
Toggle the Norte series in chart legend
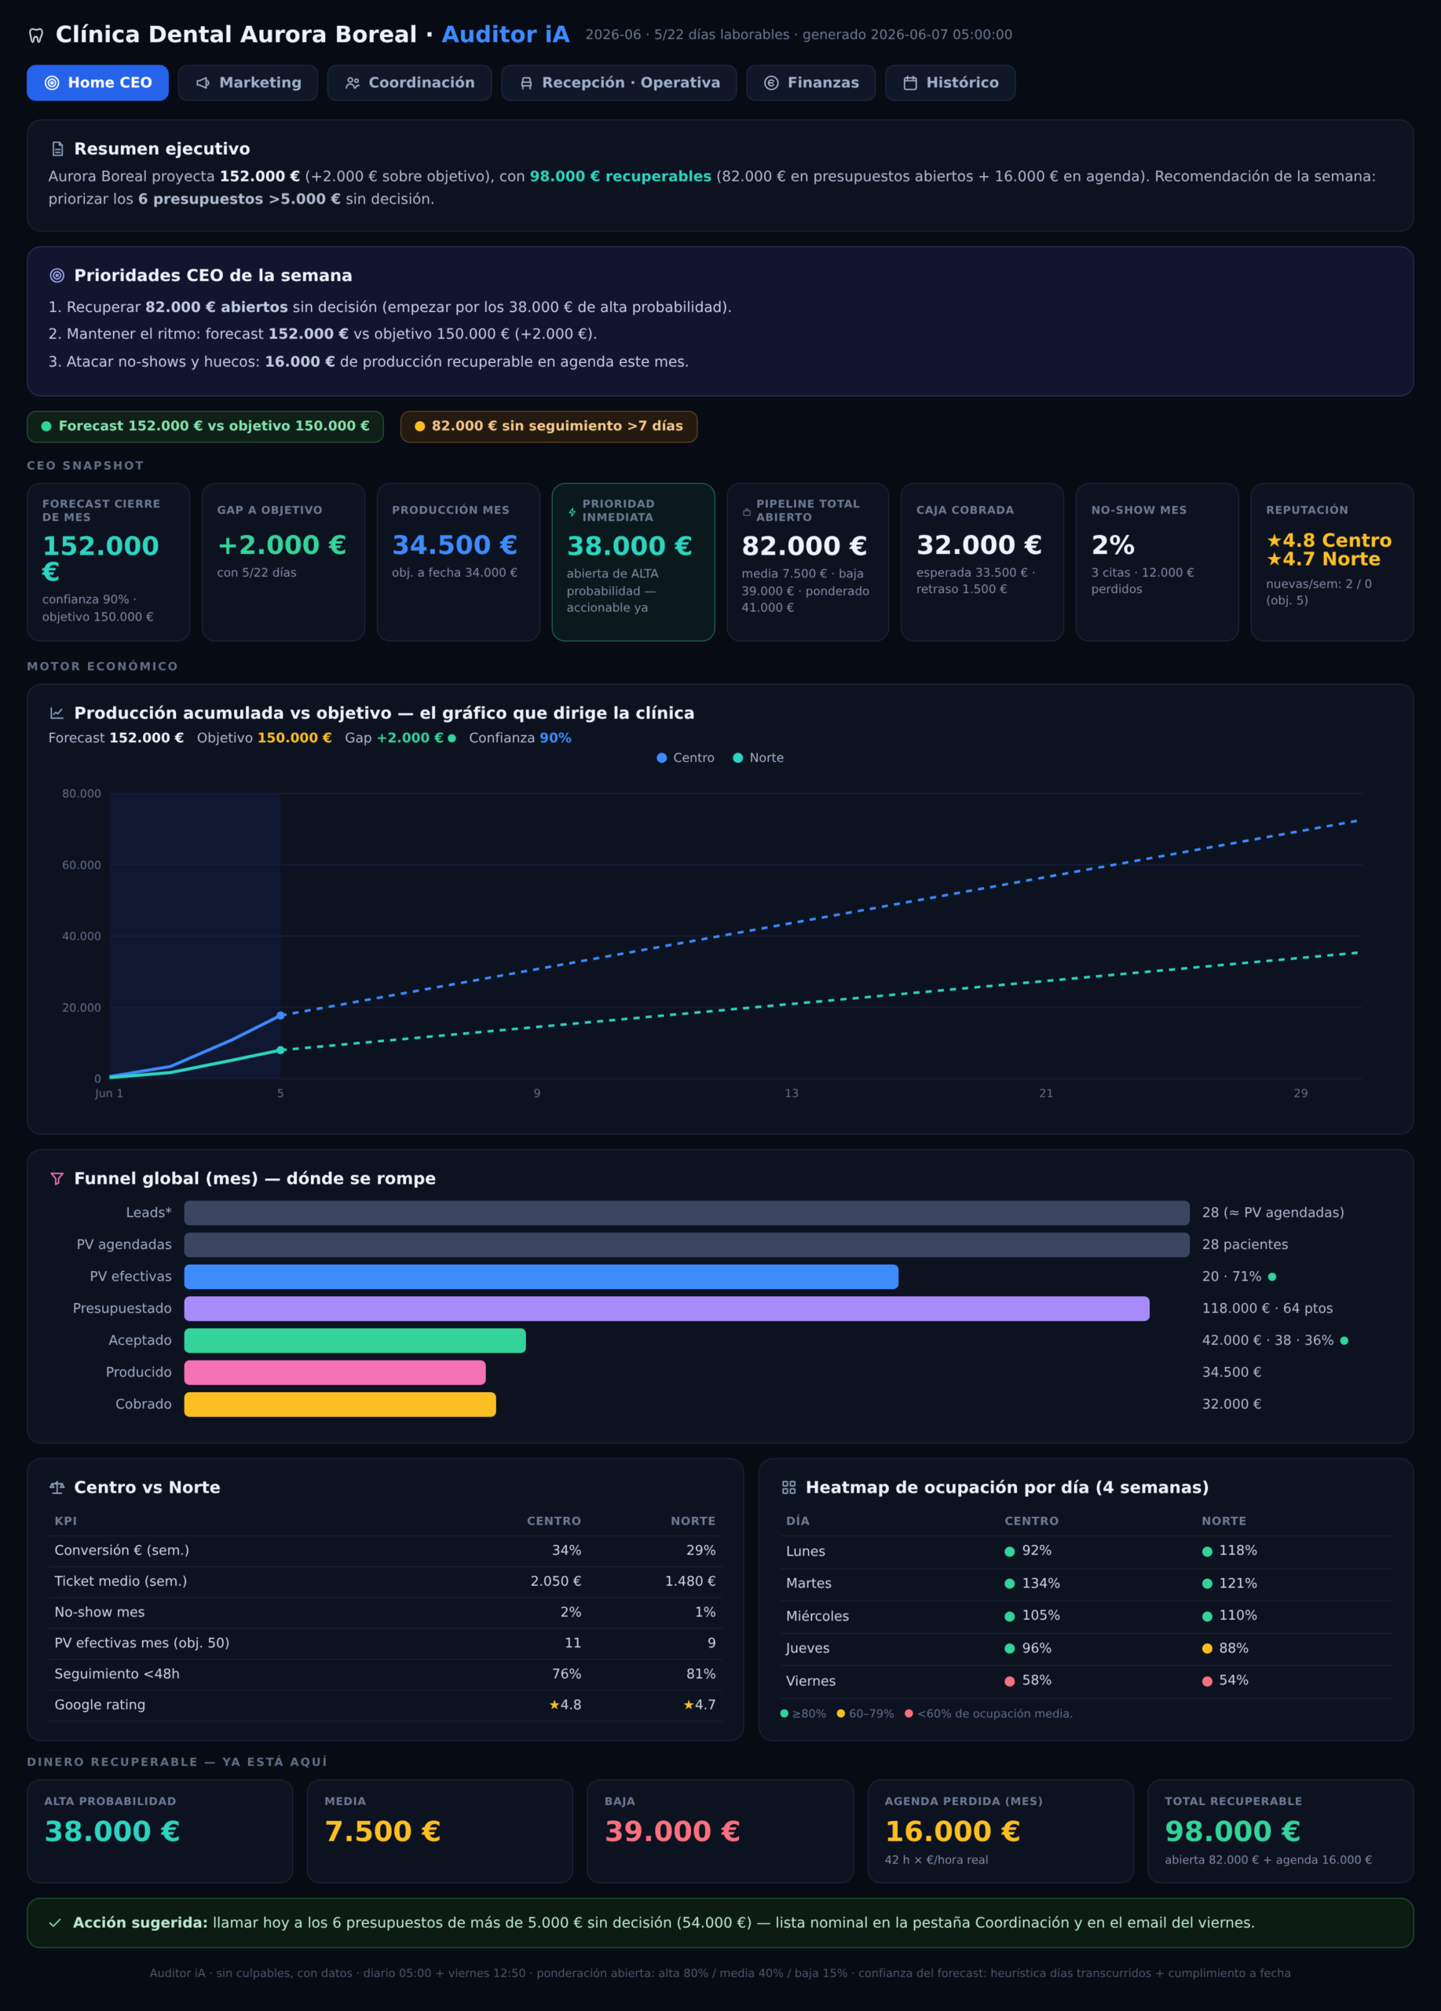(758, 758)
